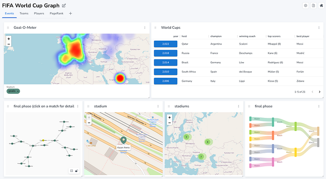Click South Africa host cell
The height and width of the screenshot is (179, 326).
point(189,72)
